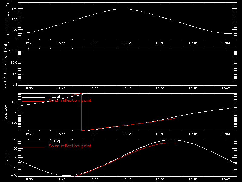Click 18:30 time label of Latitude plot
Screen dimensions: 242x182
tap(28, 180)
